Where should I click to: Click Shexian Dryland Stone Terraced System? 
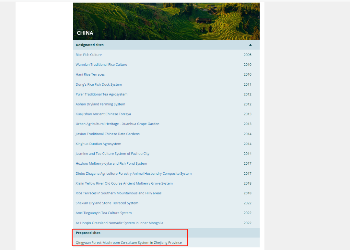107,203
